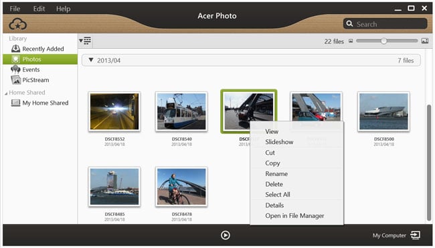Click the DSCF8500 file name label
This screenshot has height=248, width=435.
384,139
